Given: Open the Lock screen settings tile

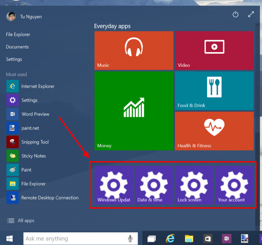Looking at the screenshot, I should (x=194, y=185).
